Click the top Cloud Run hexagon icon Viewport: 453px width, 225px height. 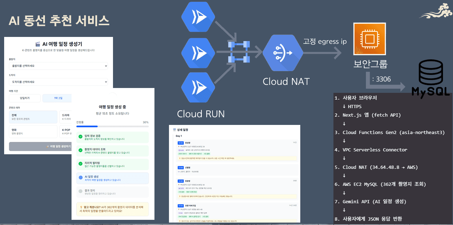click(198, 17)
